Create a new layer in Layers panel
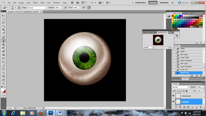Image resolution: width=206 pixels, height=116 pixels. point(197,107)
